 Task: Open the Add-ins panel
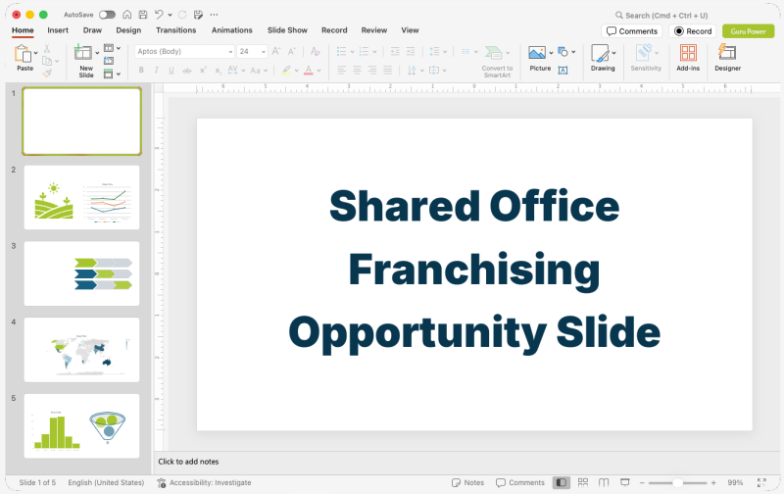click(688, 58)
